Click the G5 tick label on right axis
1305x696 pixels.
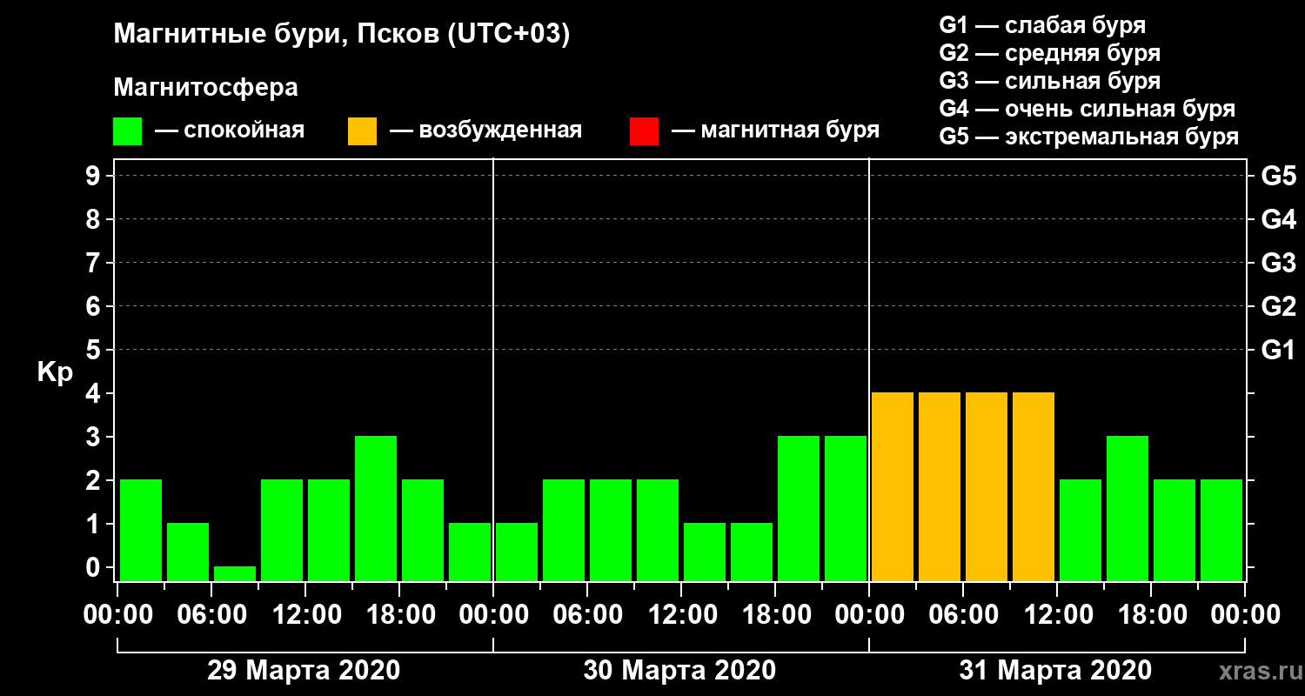(1278, 176)
